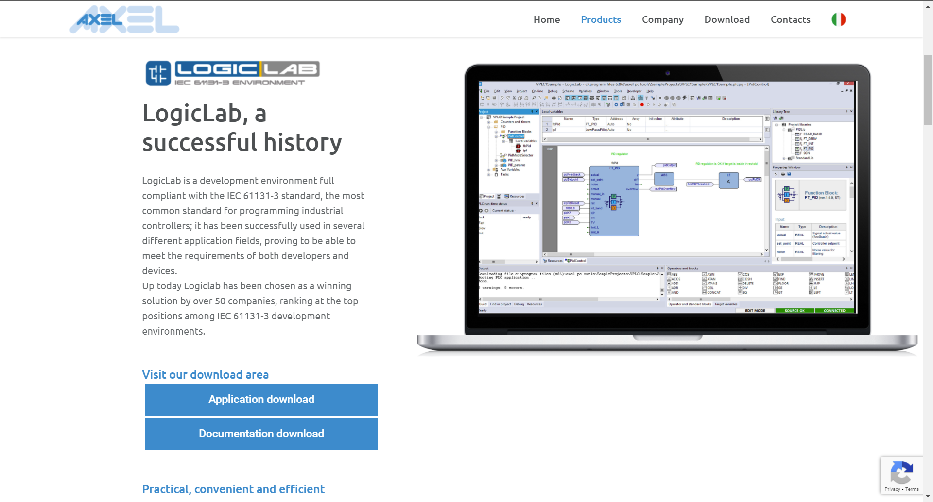Open the laptop LogicLab screenshot image
This screenshot has width=933, height=502.
(667, 210)
